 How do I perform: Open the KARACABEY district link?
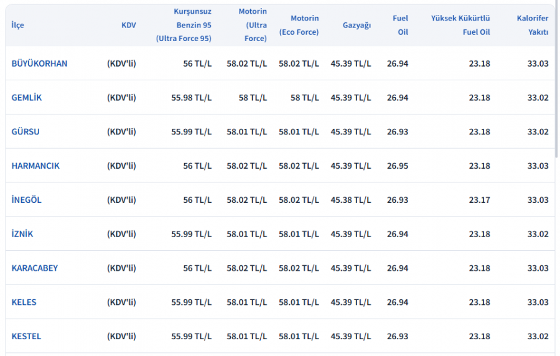click(34, 268)
